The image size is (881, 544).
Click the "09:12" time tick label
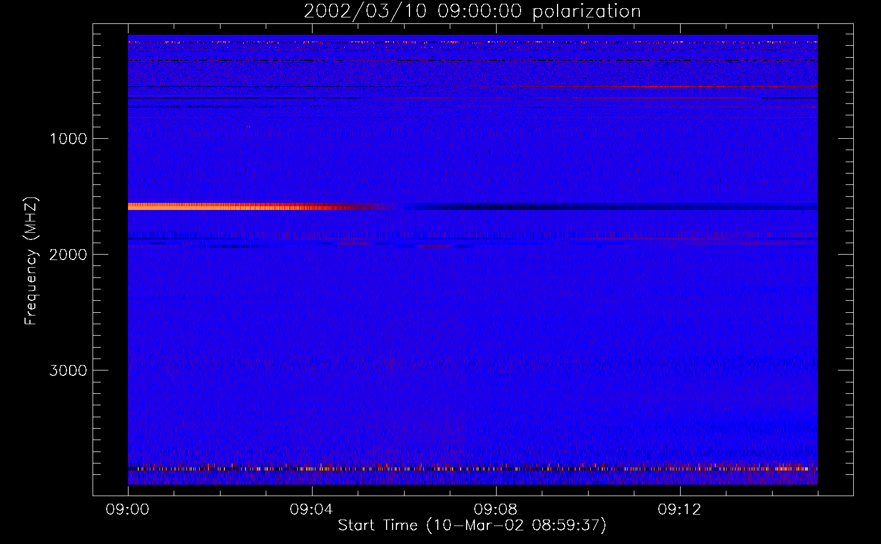[x=680, y=510]
